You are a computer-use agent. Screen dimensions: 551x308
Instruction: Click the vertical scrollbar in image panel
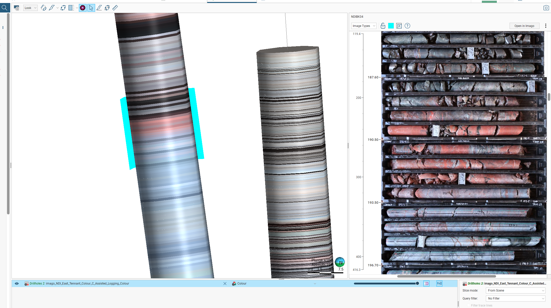click(549, 97)
